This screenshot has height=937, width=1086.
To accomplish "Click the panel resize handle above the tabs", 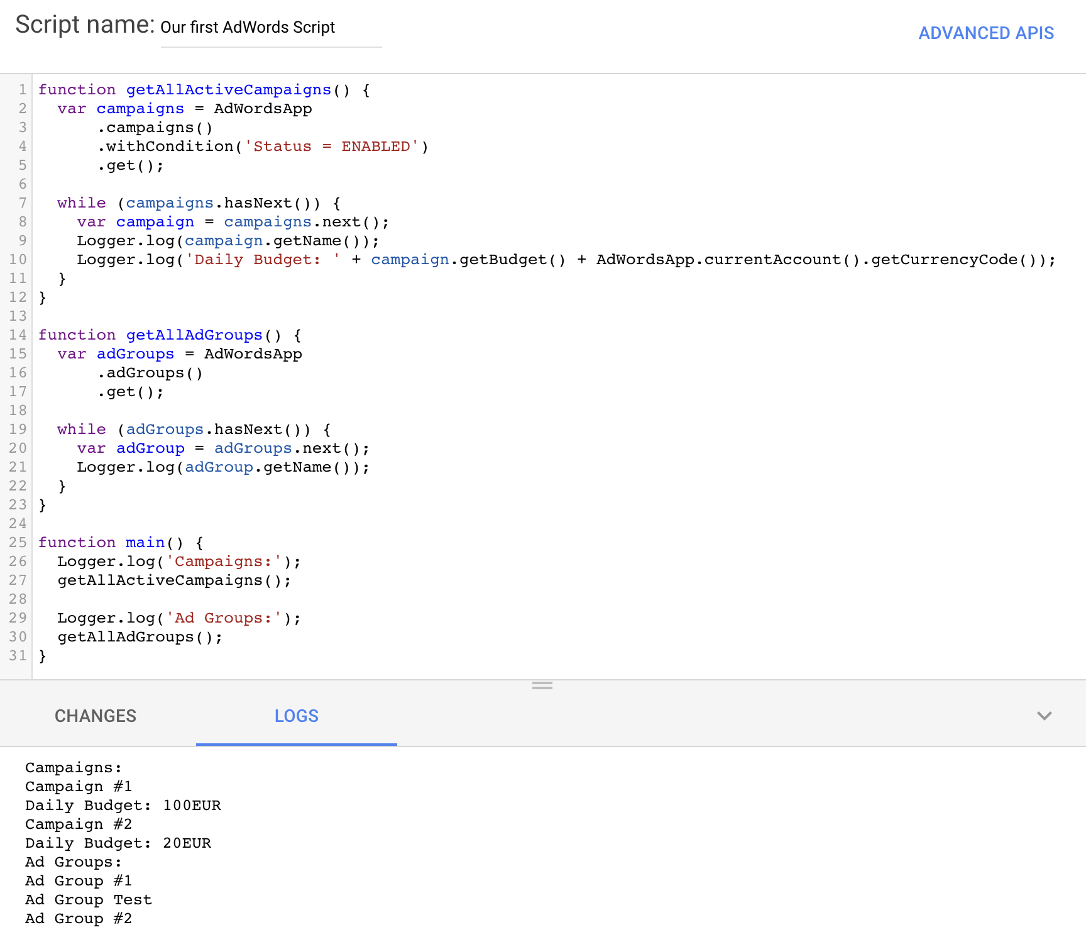I will click(542, 685).
